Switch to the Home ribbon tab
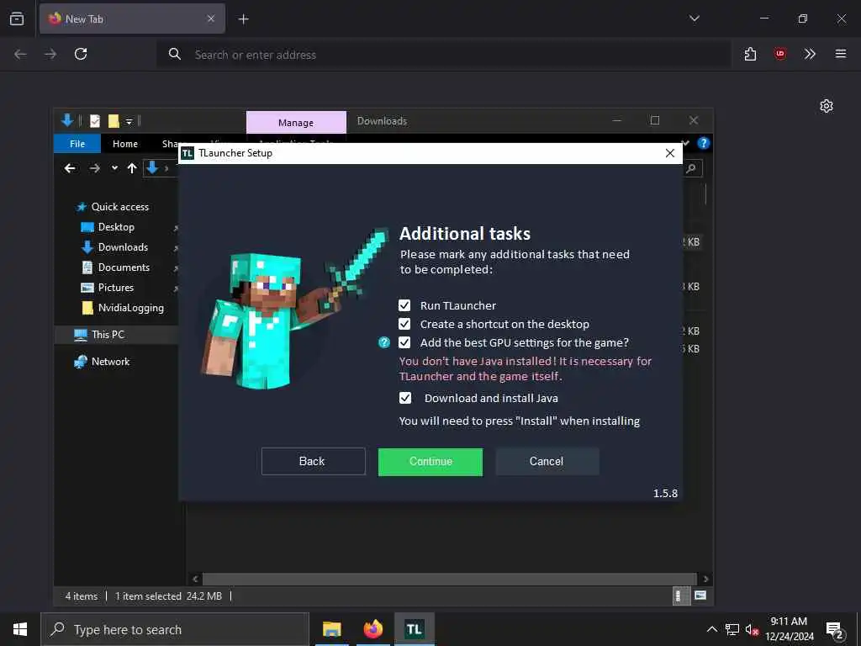The height and width of the screenshot is (646, 861). tap(125, 144)
